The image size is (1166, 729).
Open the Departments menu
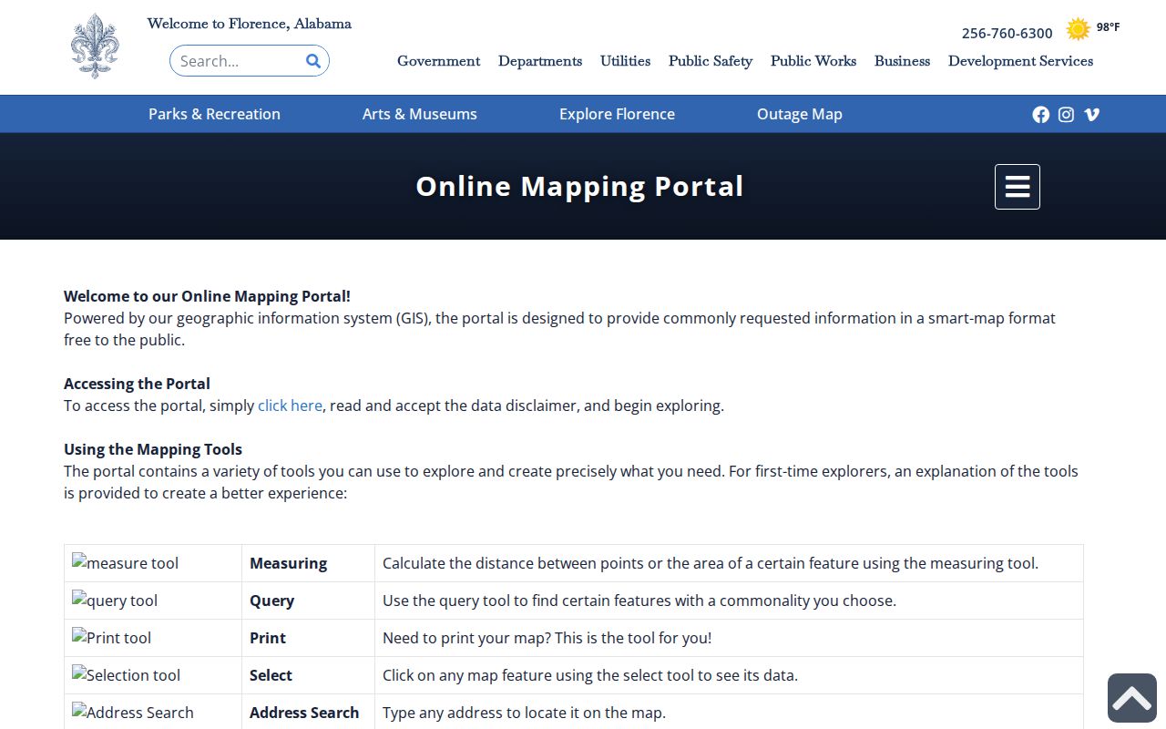540,61
